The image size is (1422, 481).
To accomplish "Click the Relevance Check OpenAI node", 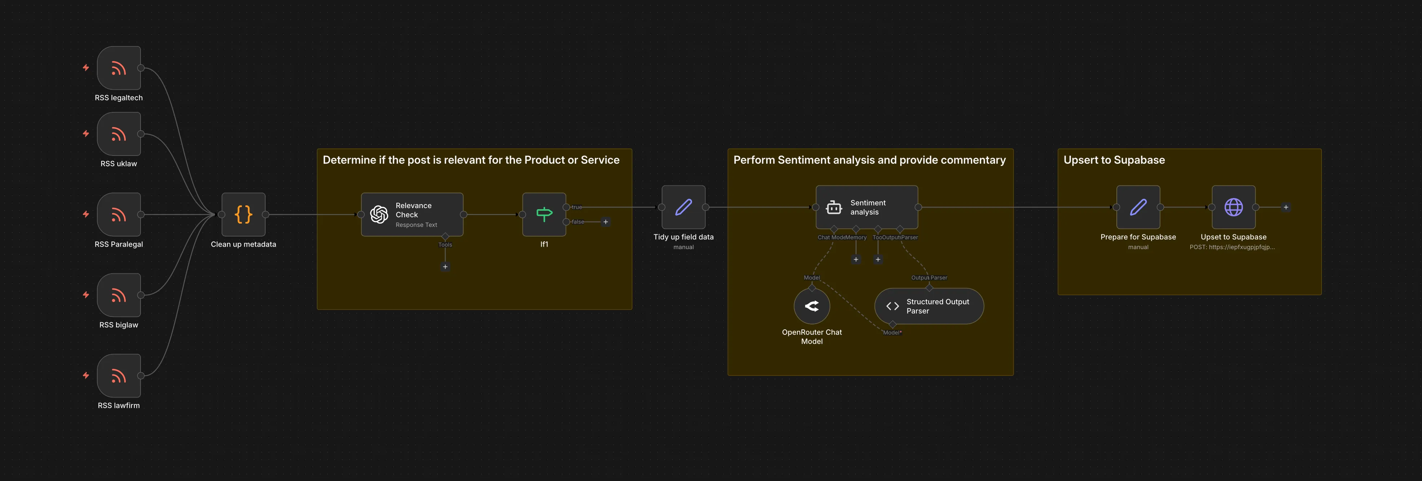I will 412,214.
